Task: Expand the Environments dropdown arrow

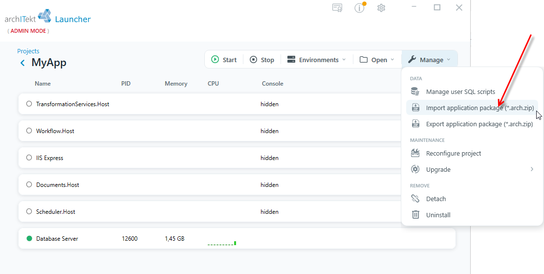Action: [x=344, y=60]
